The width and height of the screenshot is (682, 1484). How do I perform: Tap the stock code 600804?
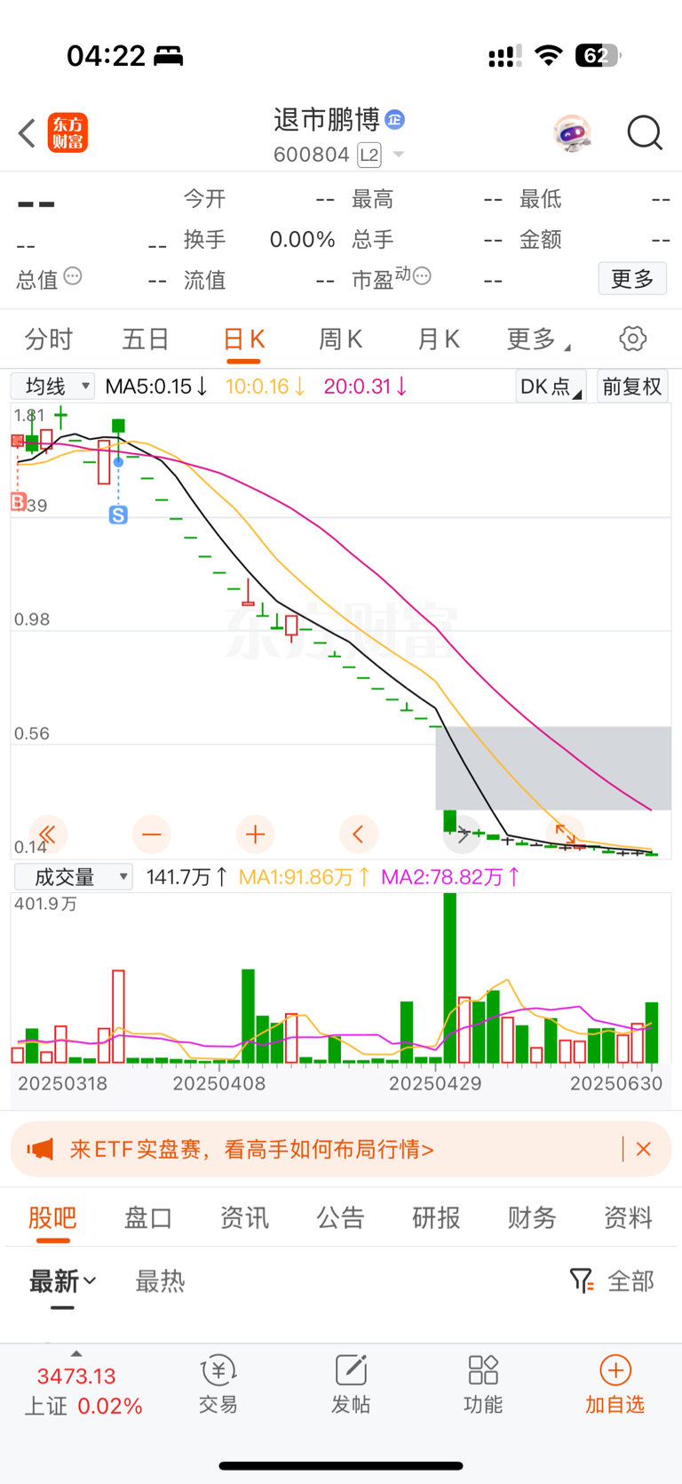312,156
